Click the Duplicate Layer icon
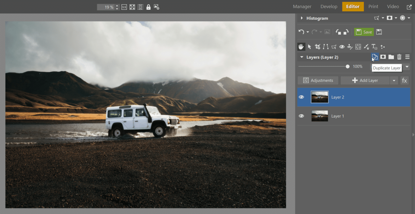This screenshot has width=415, height=214. (x=375, y=57)
